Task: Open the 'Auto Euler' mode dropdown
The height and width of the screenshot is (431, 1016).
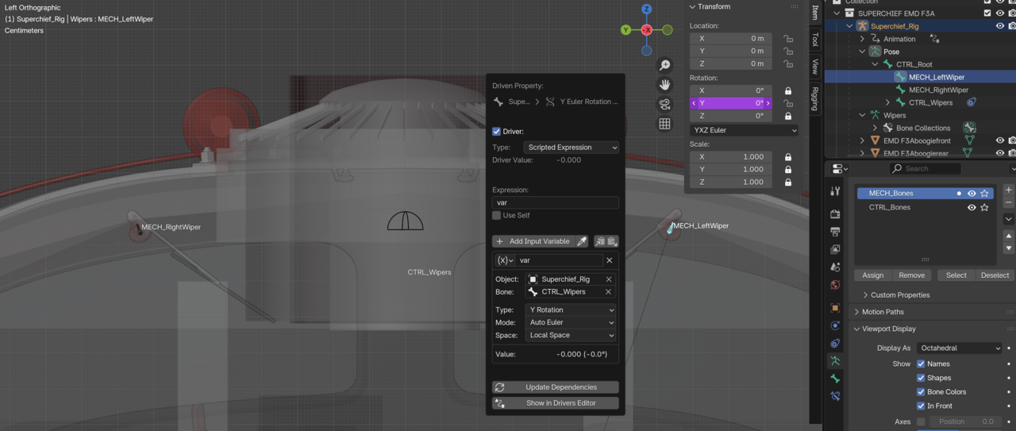Action: pyautogui.click(x=571, y=323)
